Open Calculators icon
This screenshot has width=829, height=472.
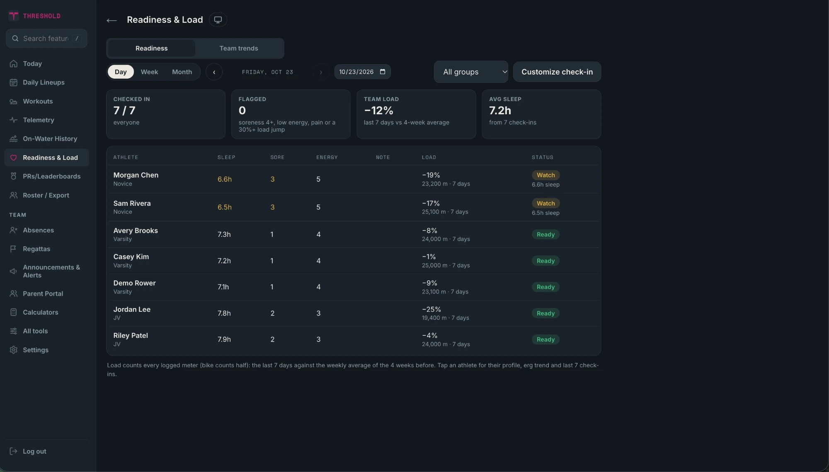pyautogui.click(x=14, y=312)
